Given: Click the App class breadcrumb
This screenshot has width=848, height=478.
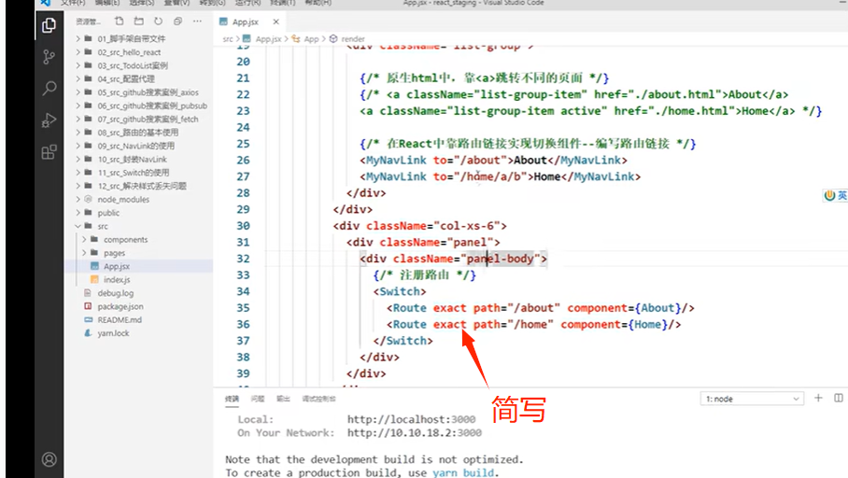Looking at the screenshot, I should (x=312, y=39).
